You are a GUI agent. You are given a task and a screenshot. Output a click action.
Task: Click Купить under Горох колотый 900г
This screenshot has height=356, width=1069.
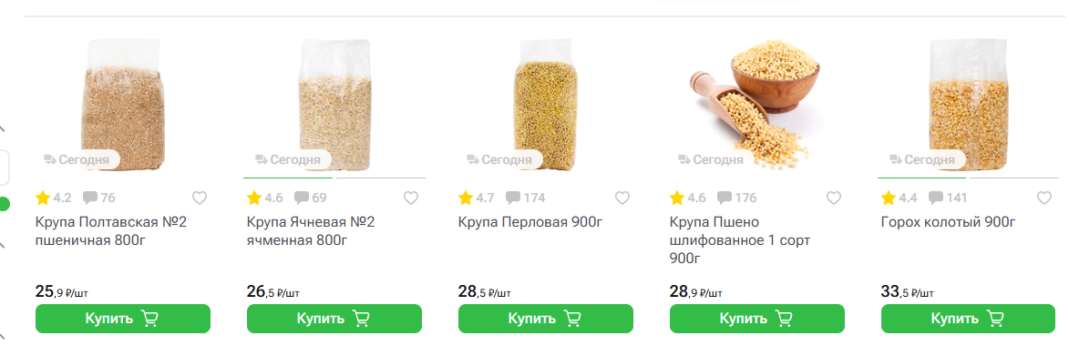(968, 319)
